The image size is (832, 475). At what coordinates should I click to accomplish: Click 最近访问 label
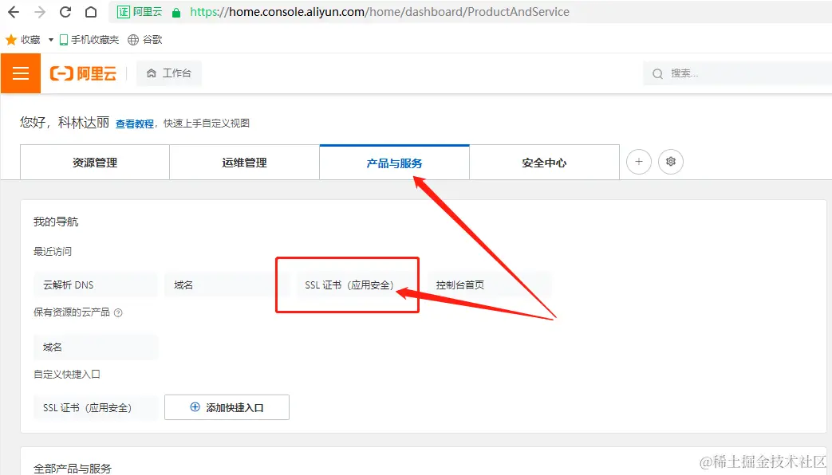[x=53, y=251]
